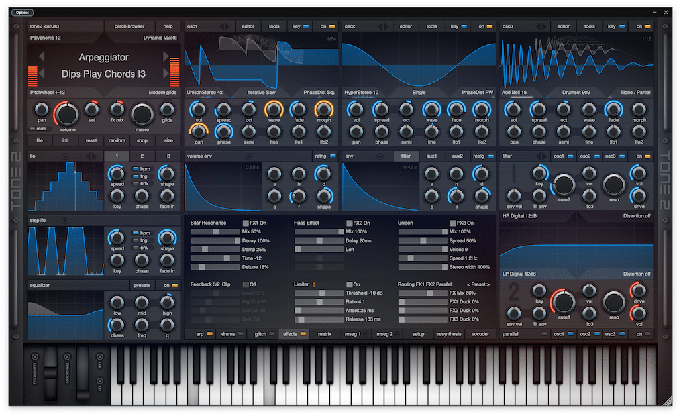Click the random button
The width and height of the screenshot is (681, 416).
[x=117, y=140]
